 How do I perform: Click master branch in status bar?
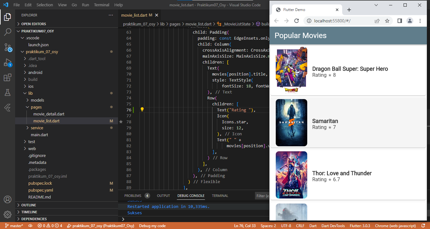[14, 226]
